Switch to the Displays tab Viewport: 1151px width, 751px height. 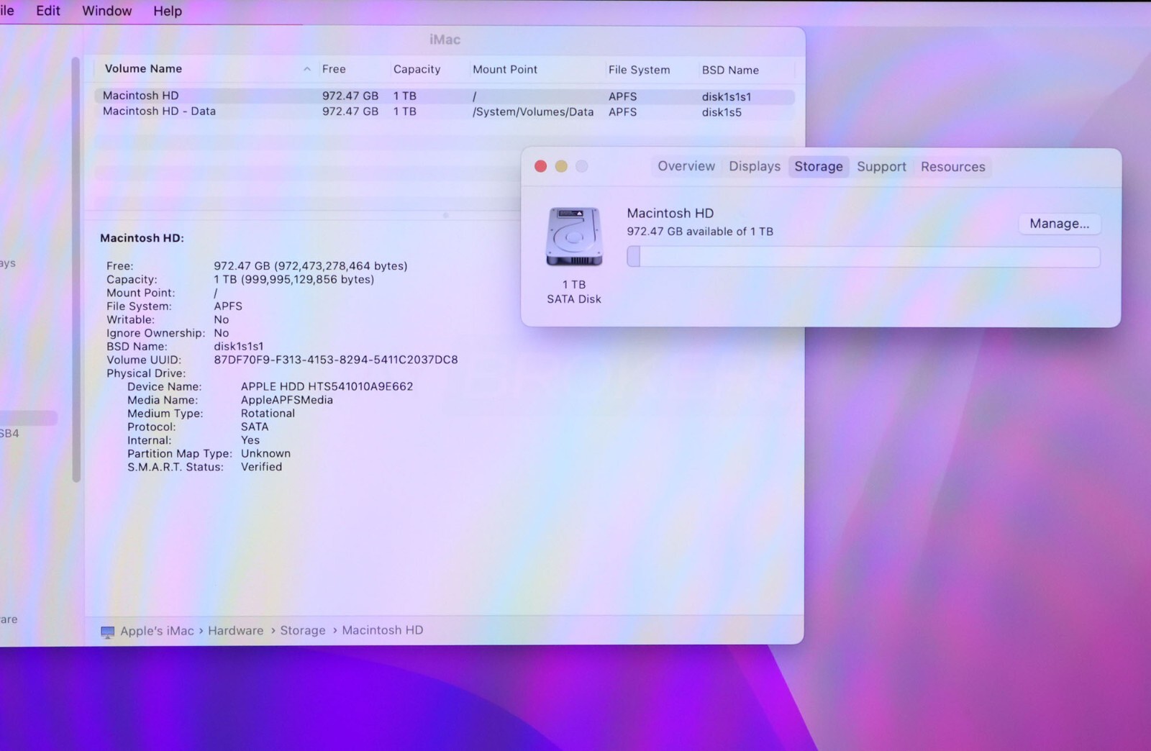[x=755, y=166]
